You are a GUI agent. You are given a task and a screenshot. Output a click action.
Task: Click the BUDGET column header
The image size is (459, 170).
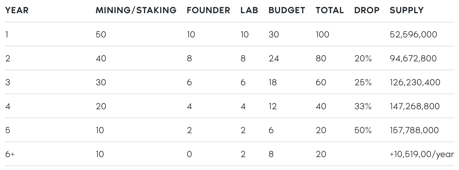pos(287,10)
